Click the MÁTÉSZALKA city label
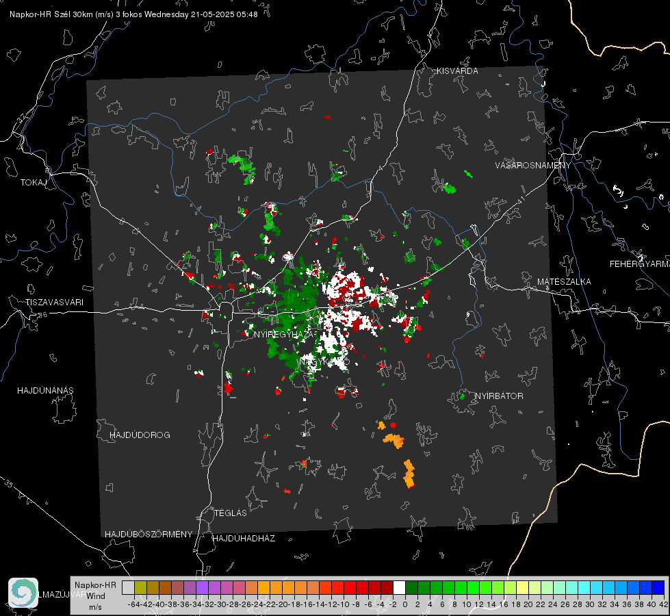Image resolution: width=670 pixels, height=616 pixels. 564,282
